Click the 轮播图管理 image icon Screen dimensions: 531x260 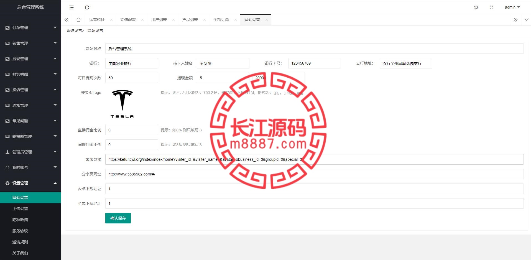(x=7, y=136)
